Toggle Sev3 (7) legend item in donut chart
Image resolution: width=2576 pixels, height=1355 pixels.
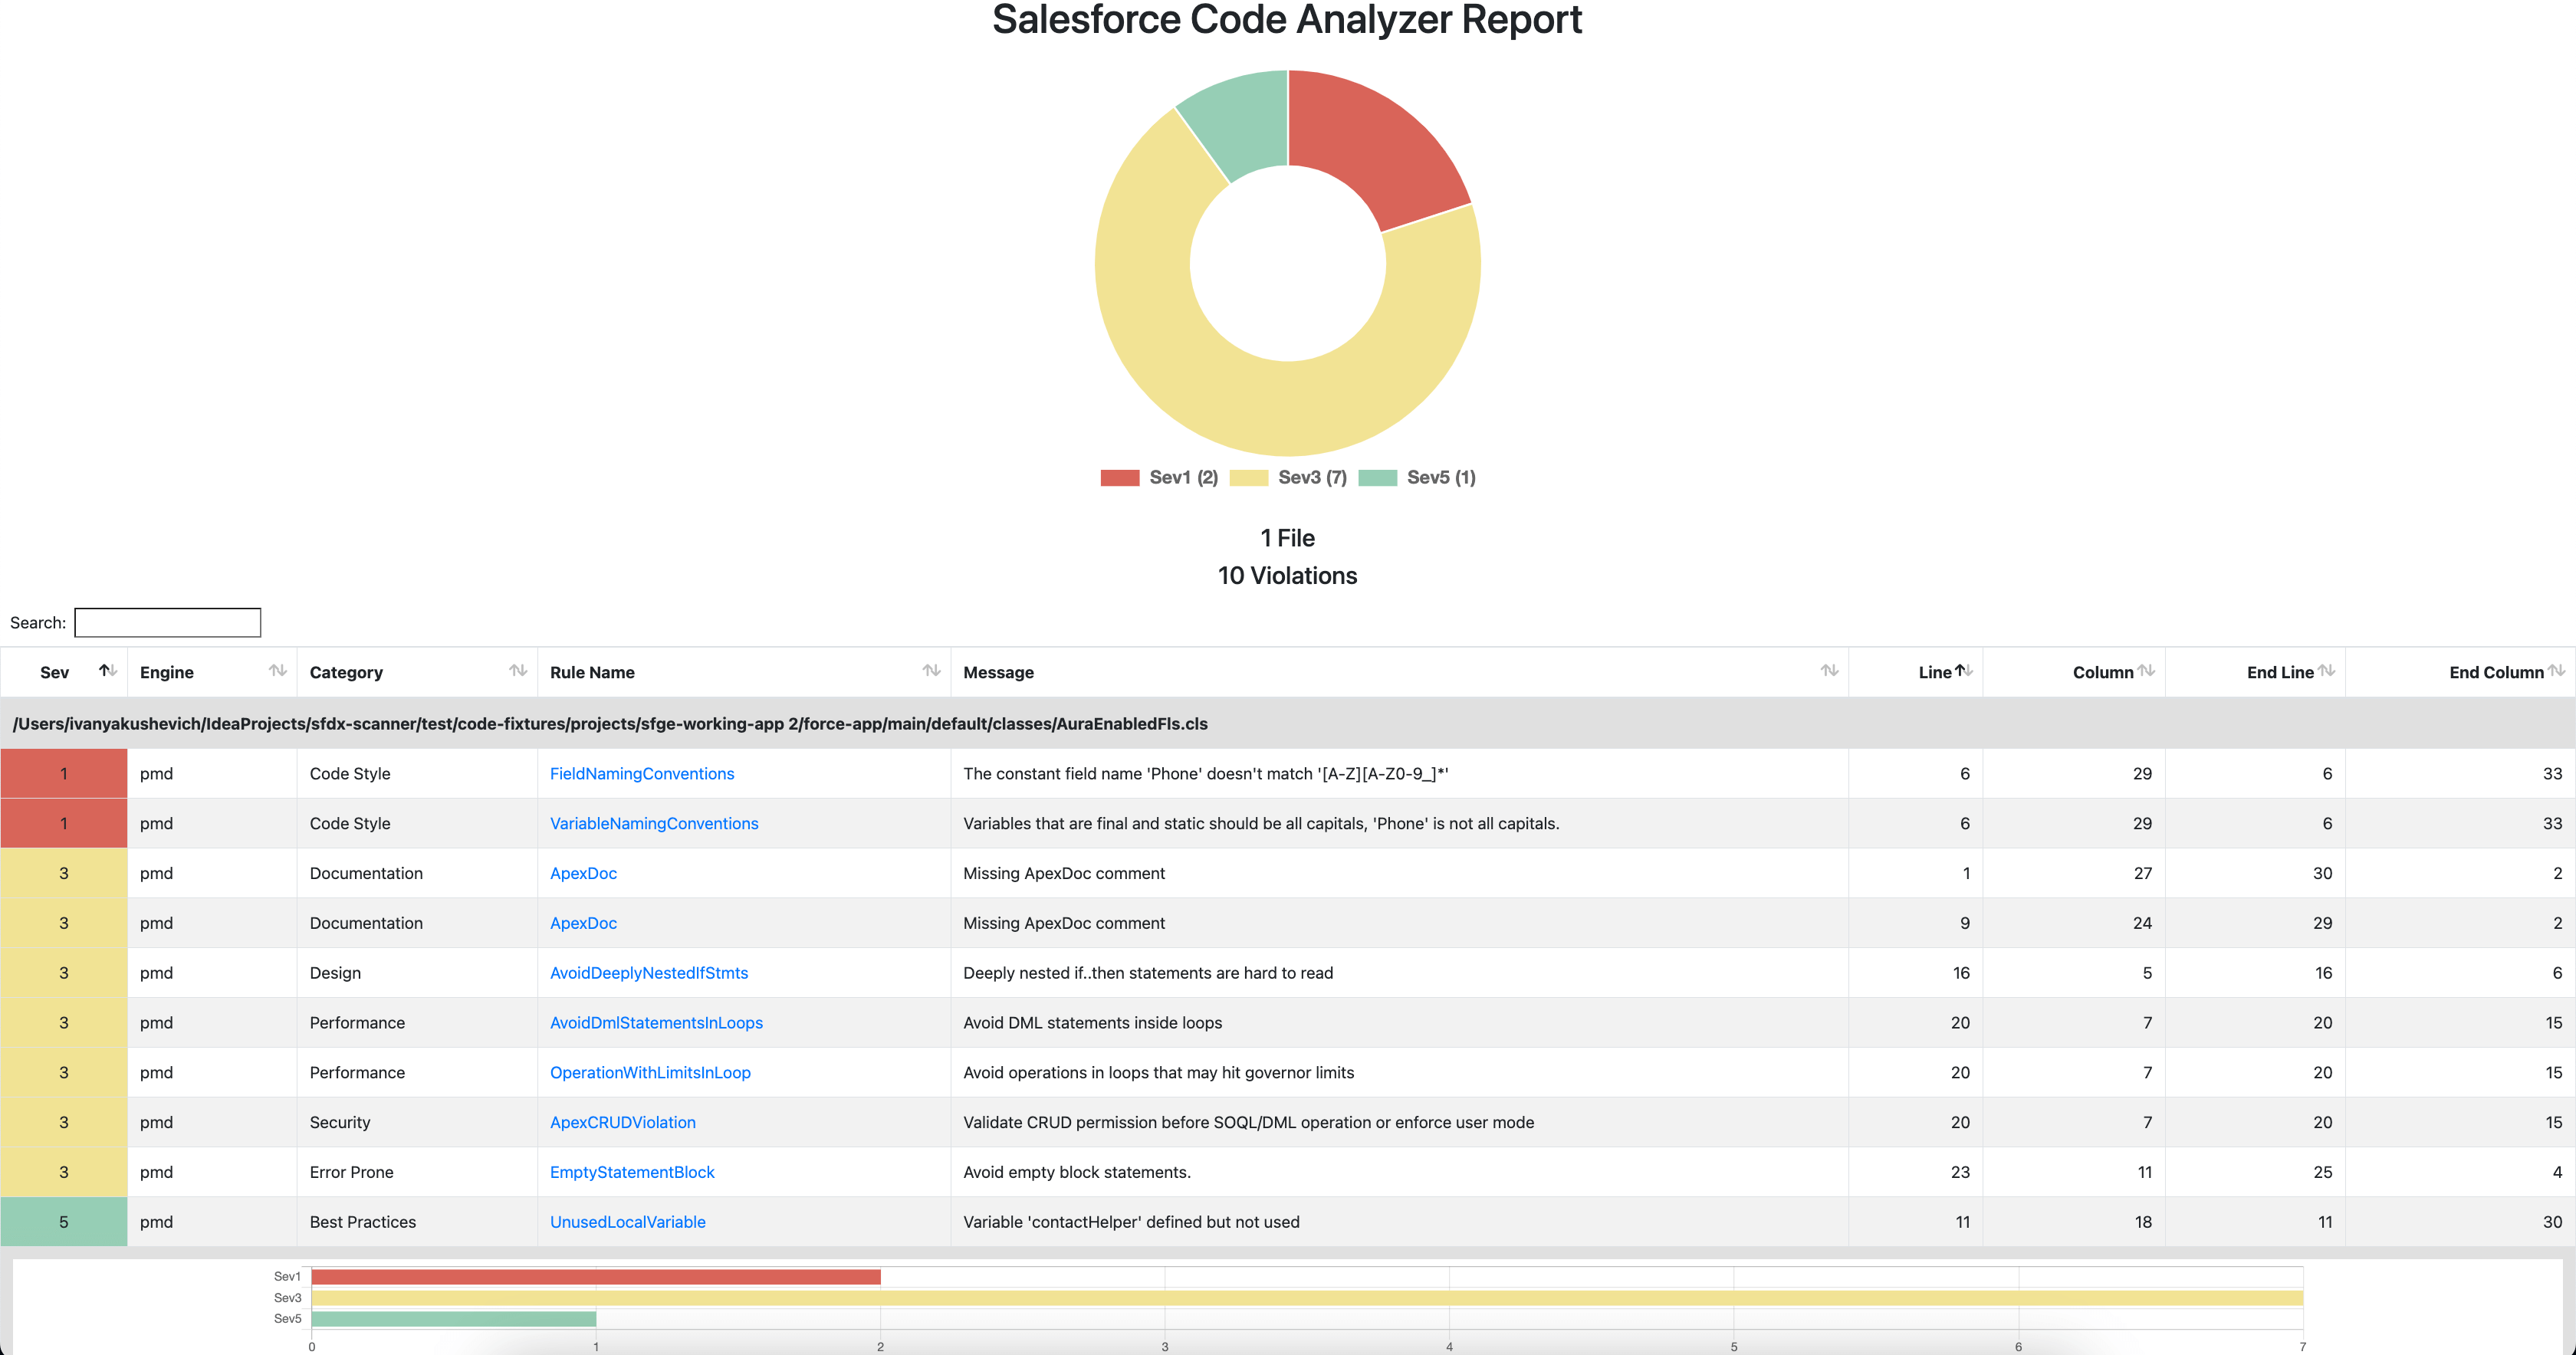[1288, 478]
